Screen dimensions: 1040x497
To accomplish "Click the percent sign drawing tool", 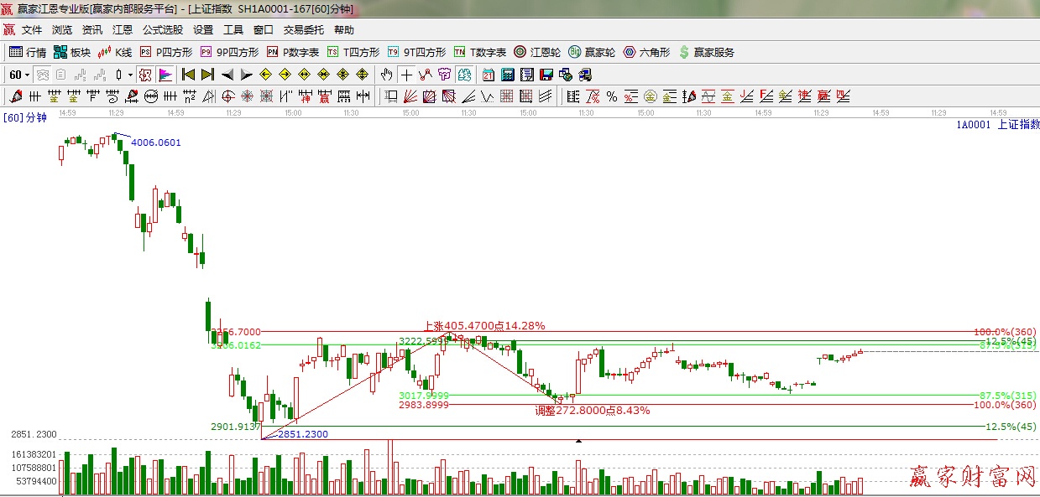I will 612,96.
